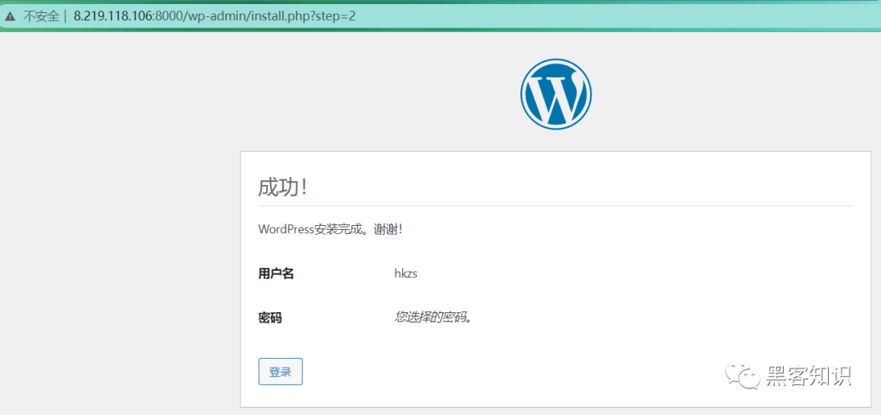Click the WordPress安装完成。谢谢! message

330,229
